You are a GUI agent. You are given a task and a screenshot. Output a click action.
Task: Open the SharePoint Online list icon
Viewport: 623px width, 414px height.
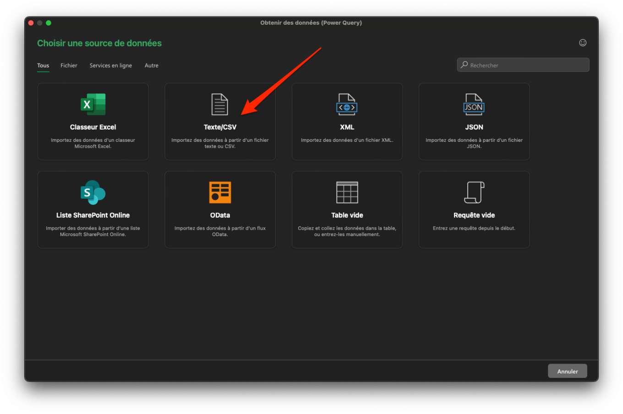point(93,193)
